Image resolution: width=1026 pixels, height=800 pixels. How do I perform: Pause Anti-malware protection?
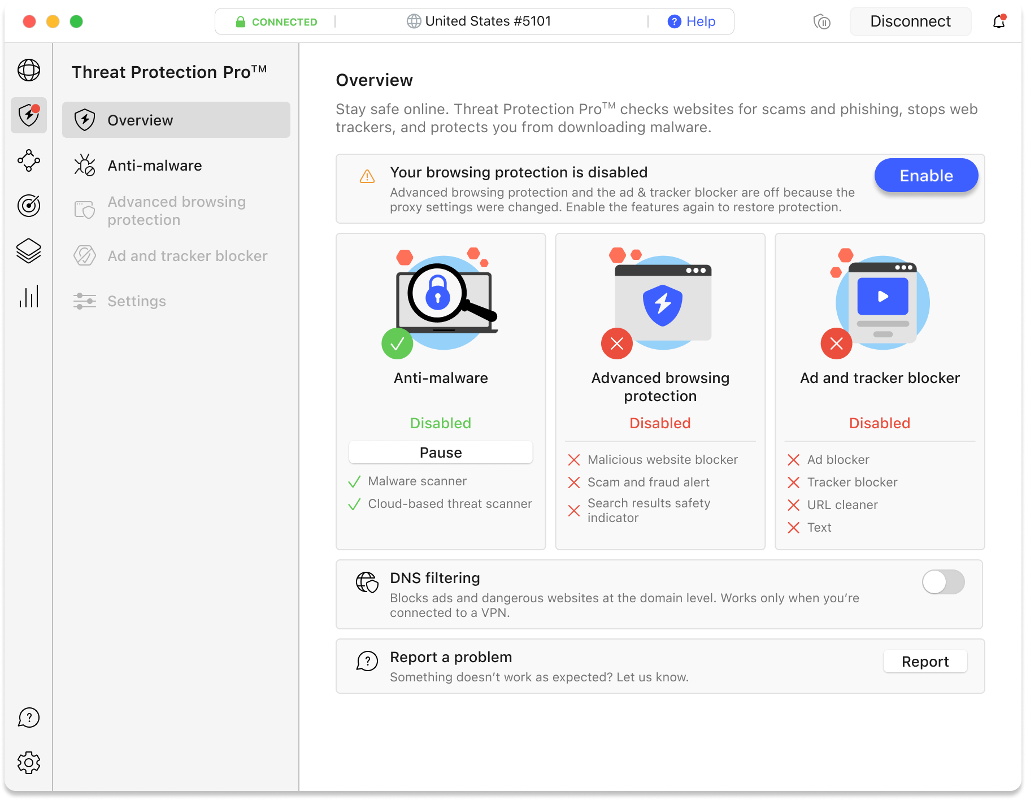point(441,453)
